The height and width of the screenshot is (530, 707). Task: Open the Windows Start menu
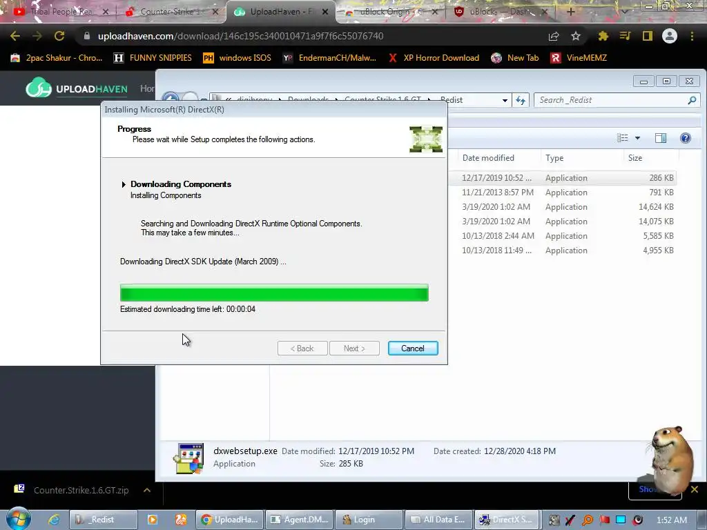click(x=18, y=520)
